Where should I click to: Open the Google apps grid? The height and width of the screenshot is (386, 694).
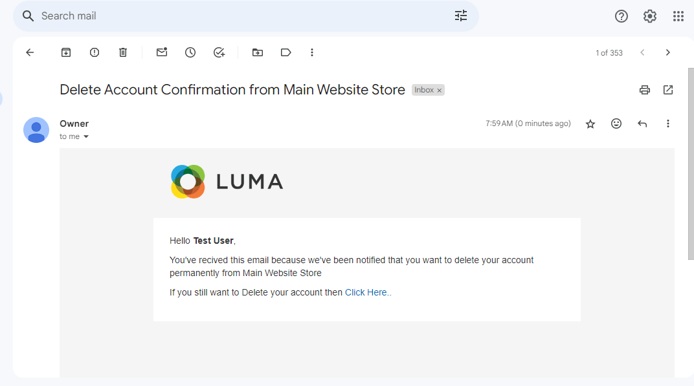tap(678, 16)
